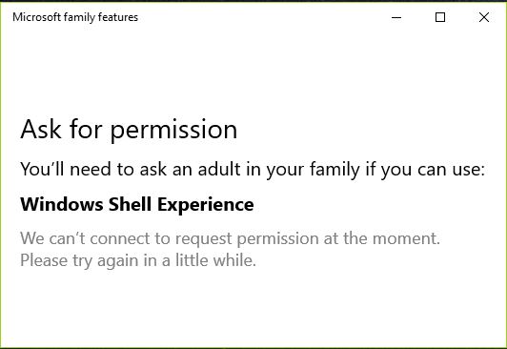
Task: Click the 'Microsoft family features' window title
Action: click(x=75, y=17)
